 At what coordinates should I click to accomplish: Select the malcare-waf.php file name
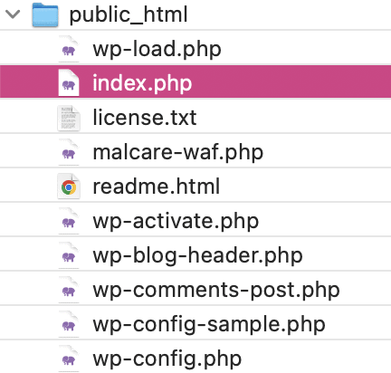click(x=178, y=152)
